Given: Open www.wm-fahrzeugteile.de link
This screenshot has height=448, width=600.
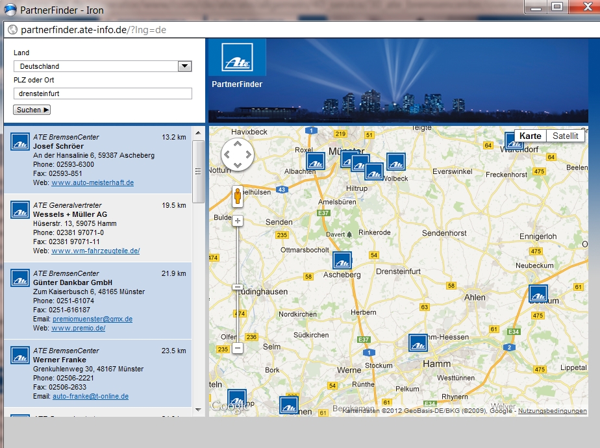Looking at the screenshot, I should tap(95, 251).
